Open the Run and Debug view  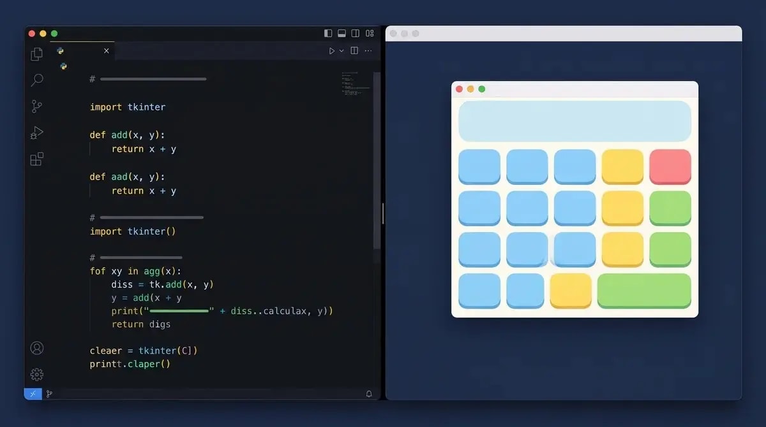(37, 133)
